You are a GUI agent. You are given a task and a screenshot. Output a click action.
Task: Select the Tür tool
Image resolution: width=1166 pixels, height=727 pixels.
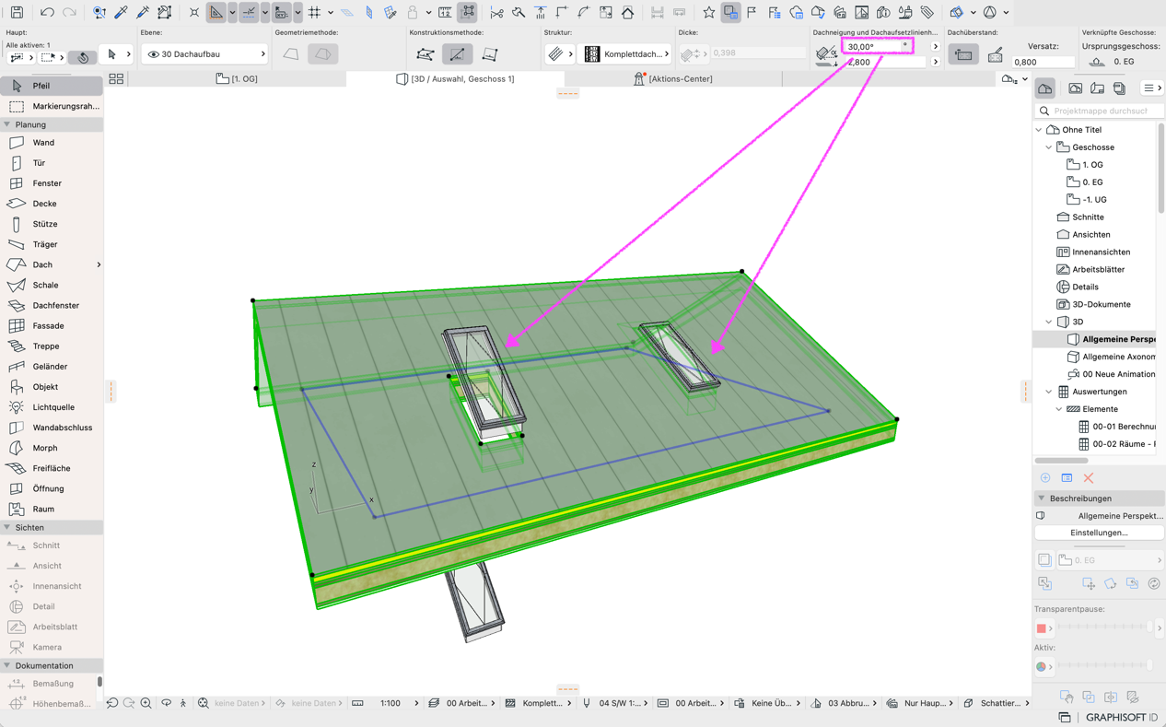coord(52,163)
